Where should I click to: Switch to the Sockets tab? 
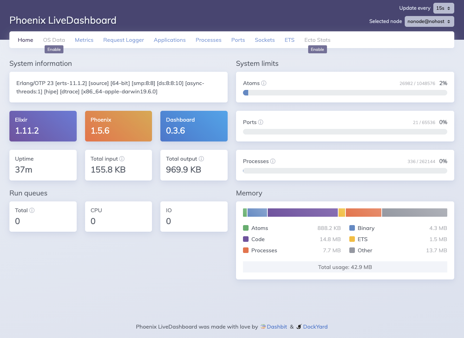pyautogui.click(x=265, y=40)
